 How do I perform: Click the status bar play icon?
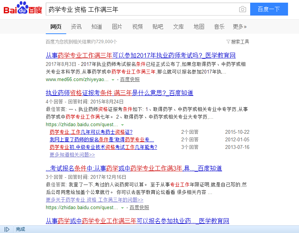pyautogui.click(x=7, y=229)
